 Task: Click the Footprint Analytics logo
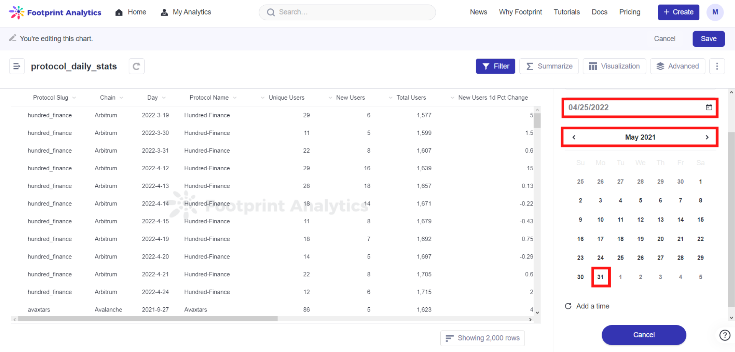coord(55,12)
